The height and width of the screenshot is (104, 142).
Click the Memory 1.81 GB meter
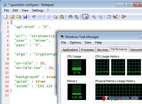point(77,92)
